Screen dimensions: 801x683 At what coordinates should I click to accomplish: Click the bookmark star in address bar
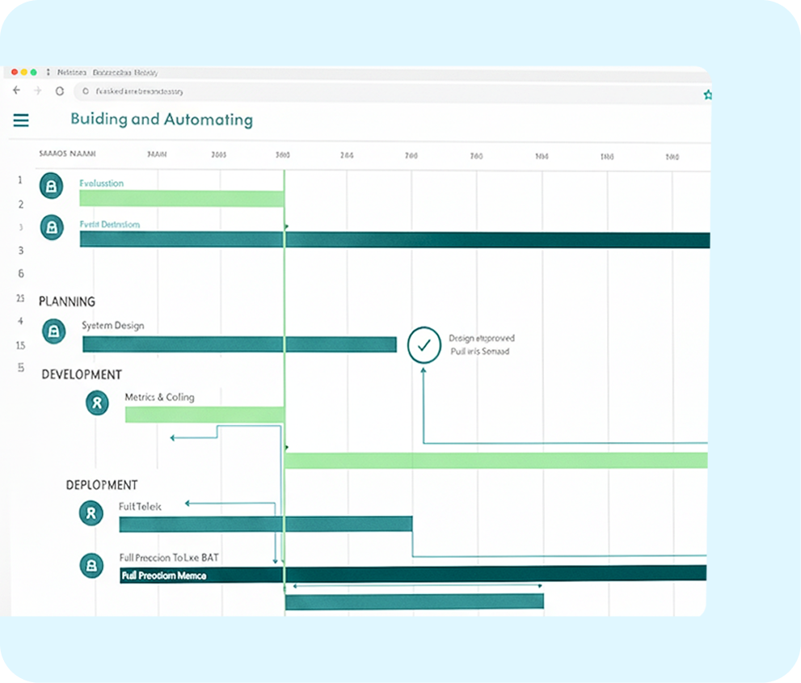(707, 95)
